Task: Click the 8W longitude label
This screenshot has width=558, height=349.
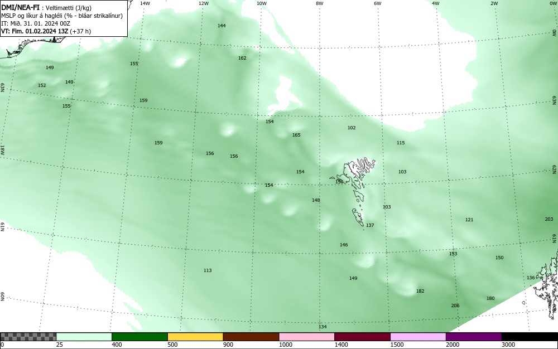Action: [319, 3]
